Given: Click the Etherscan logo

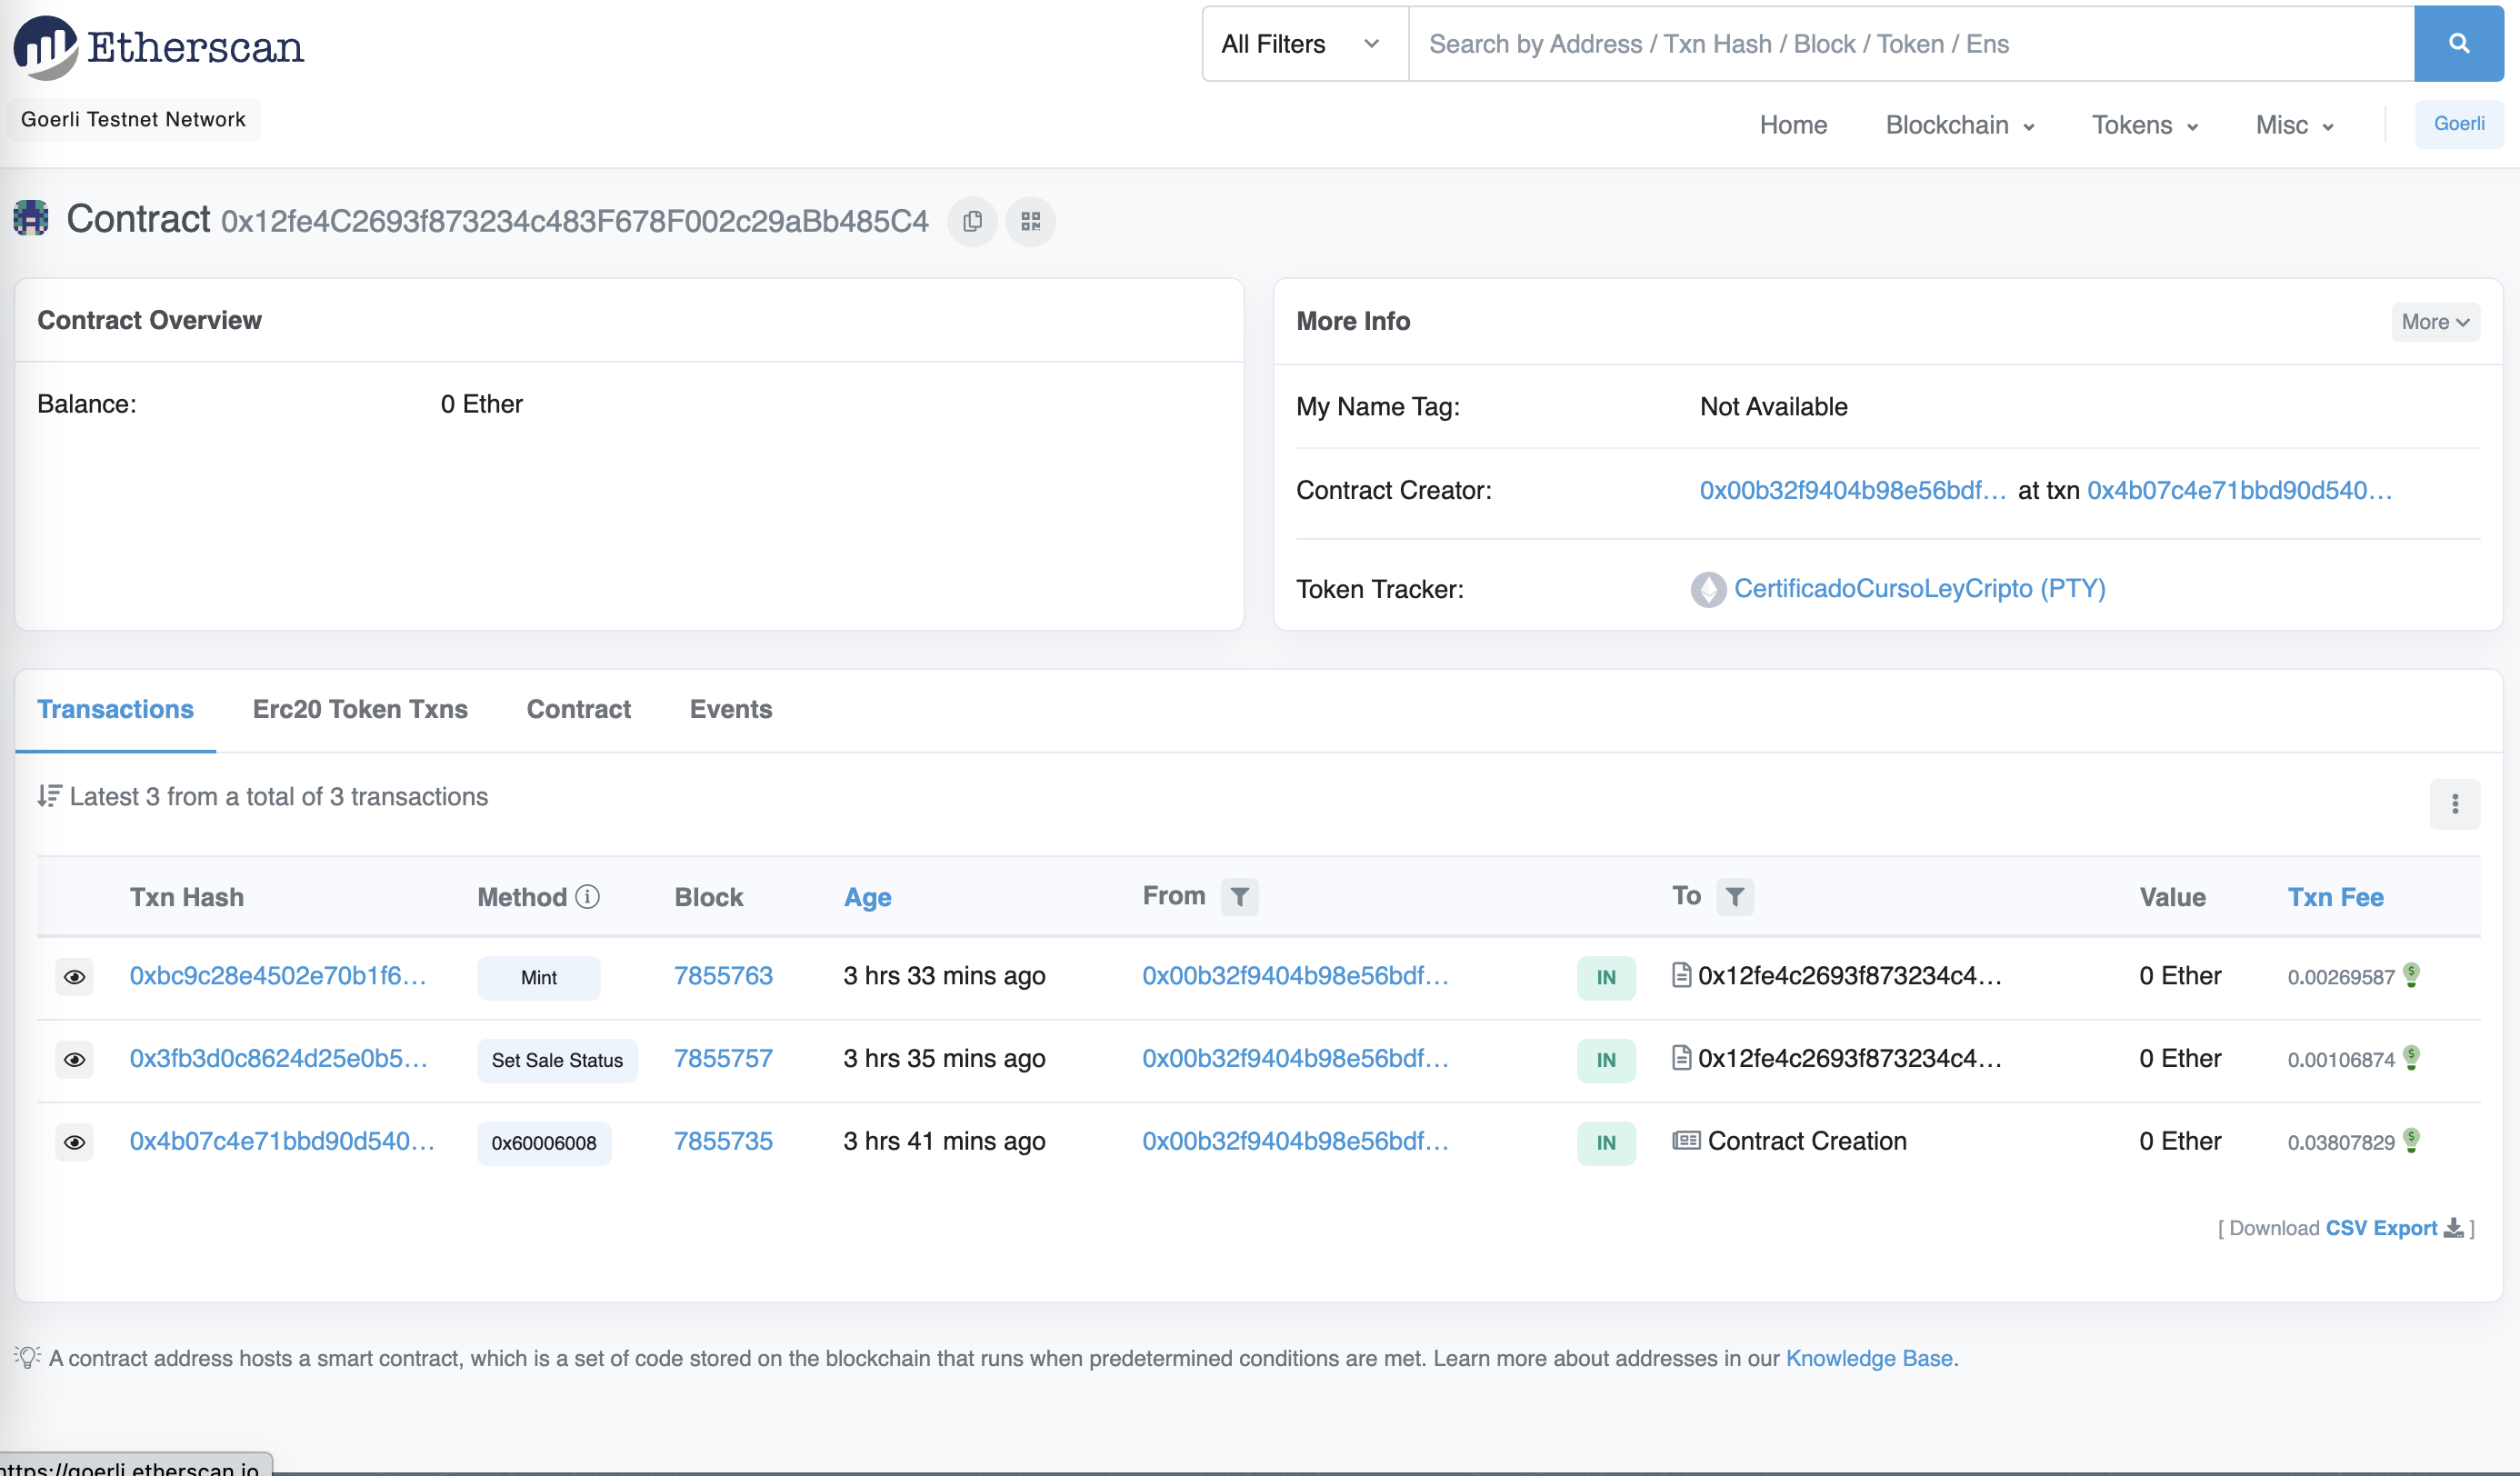Looking at the screenshot, I should click(x=160, y=46).
